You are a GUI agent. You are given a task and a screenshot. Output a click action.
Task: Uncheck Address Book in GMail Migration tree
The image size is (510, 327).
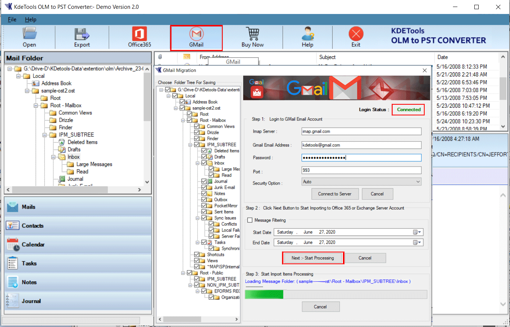(x=182, y=102)
